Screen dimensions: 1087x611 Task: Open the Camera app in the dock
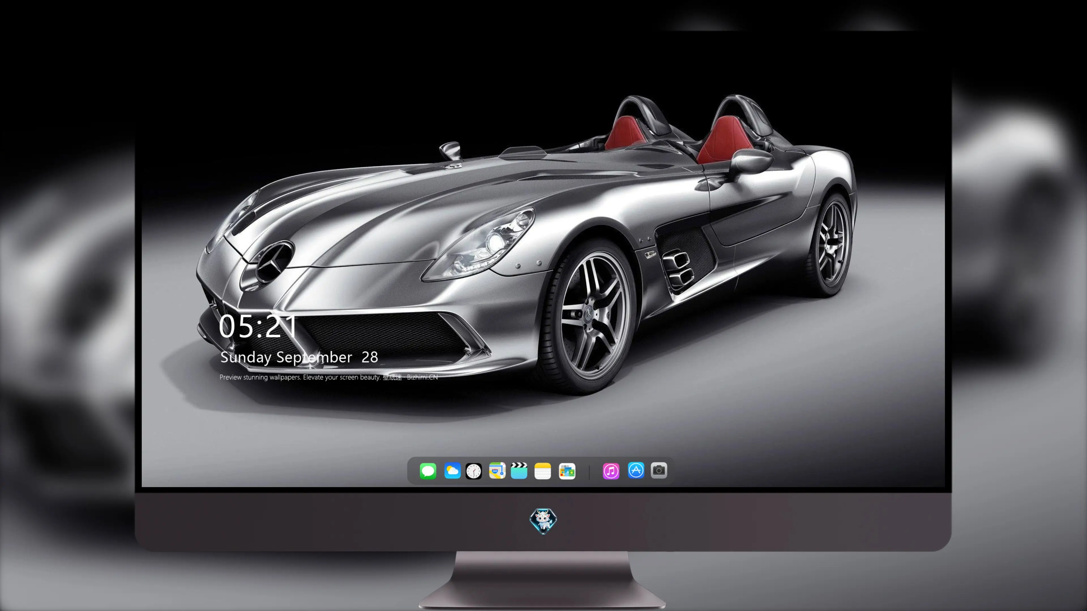[659, 470]
